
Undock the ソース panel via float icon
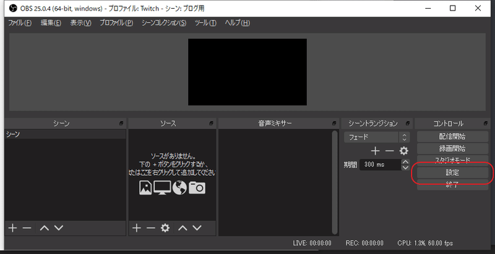pyautogui.click(x=211, y=123)
